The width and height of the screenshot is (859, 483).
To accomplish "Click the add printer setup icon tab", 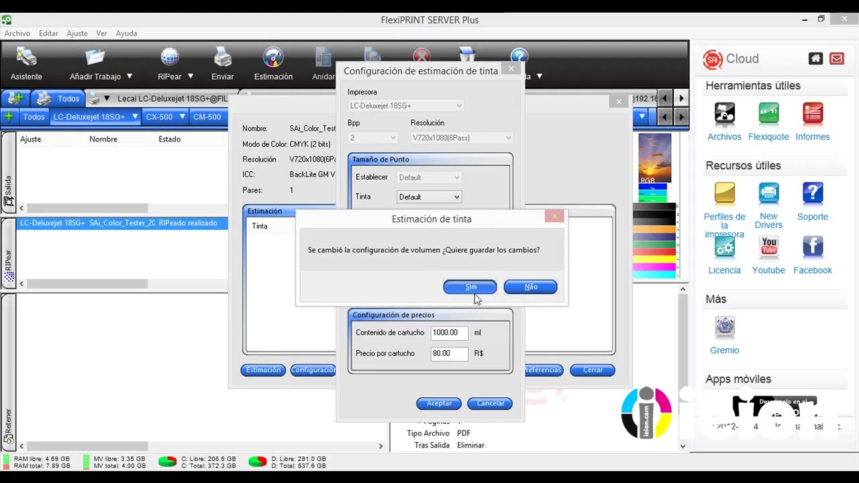I will (15, 98).
